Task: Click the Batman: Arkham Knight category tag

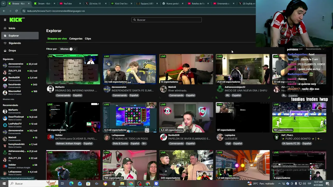Action: (69, 143)
